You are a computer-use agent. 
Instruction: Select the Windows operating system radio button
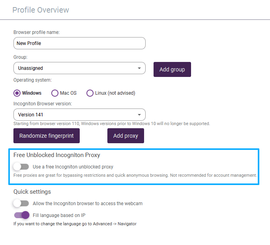[x=17, y=93]
